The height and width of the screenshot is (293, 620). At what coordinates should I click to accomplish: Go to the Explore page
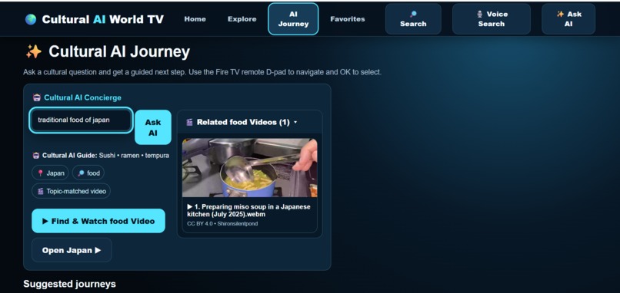[242, 19]
